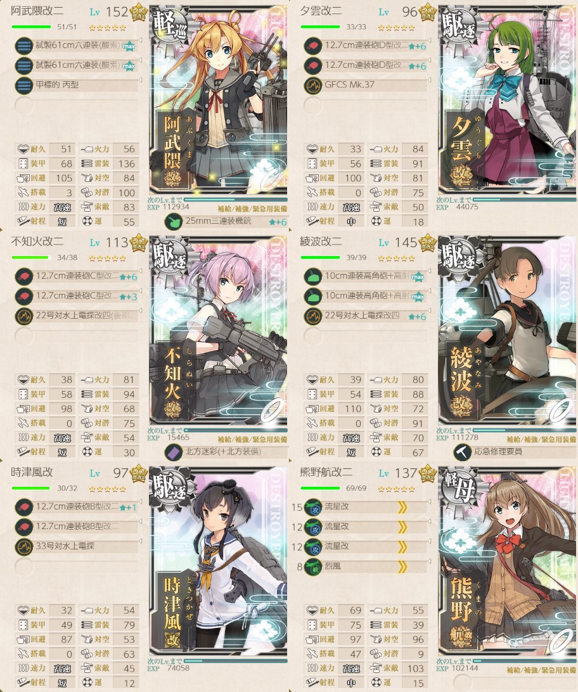The image size is (578, 692).
Task: Expand 綾波改二 22号対水上電探改四 slot arrow
Action: 429,311
